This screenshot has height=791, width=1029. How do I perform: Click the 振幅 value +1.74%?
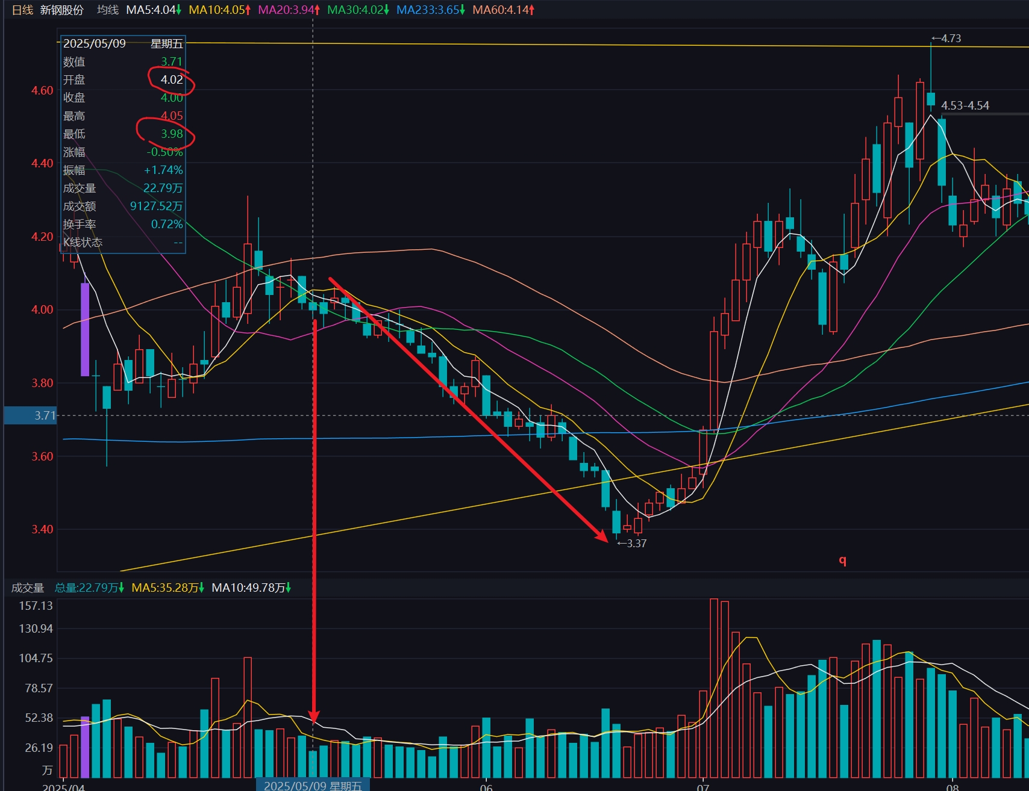coord(163,170)
